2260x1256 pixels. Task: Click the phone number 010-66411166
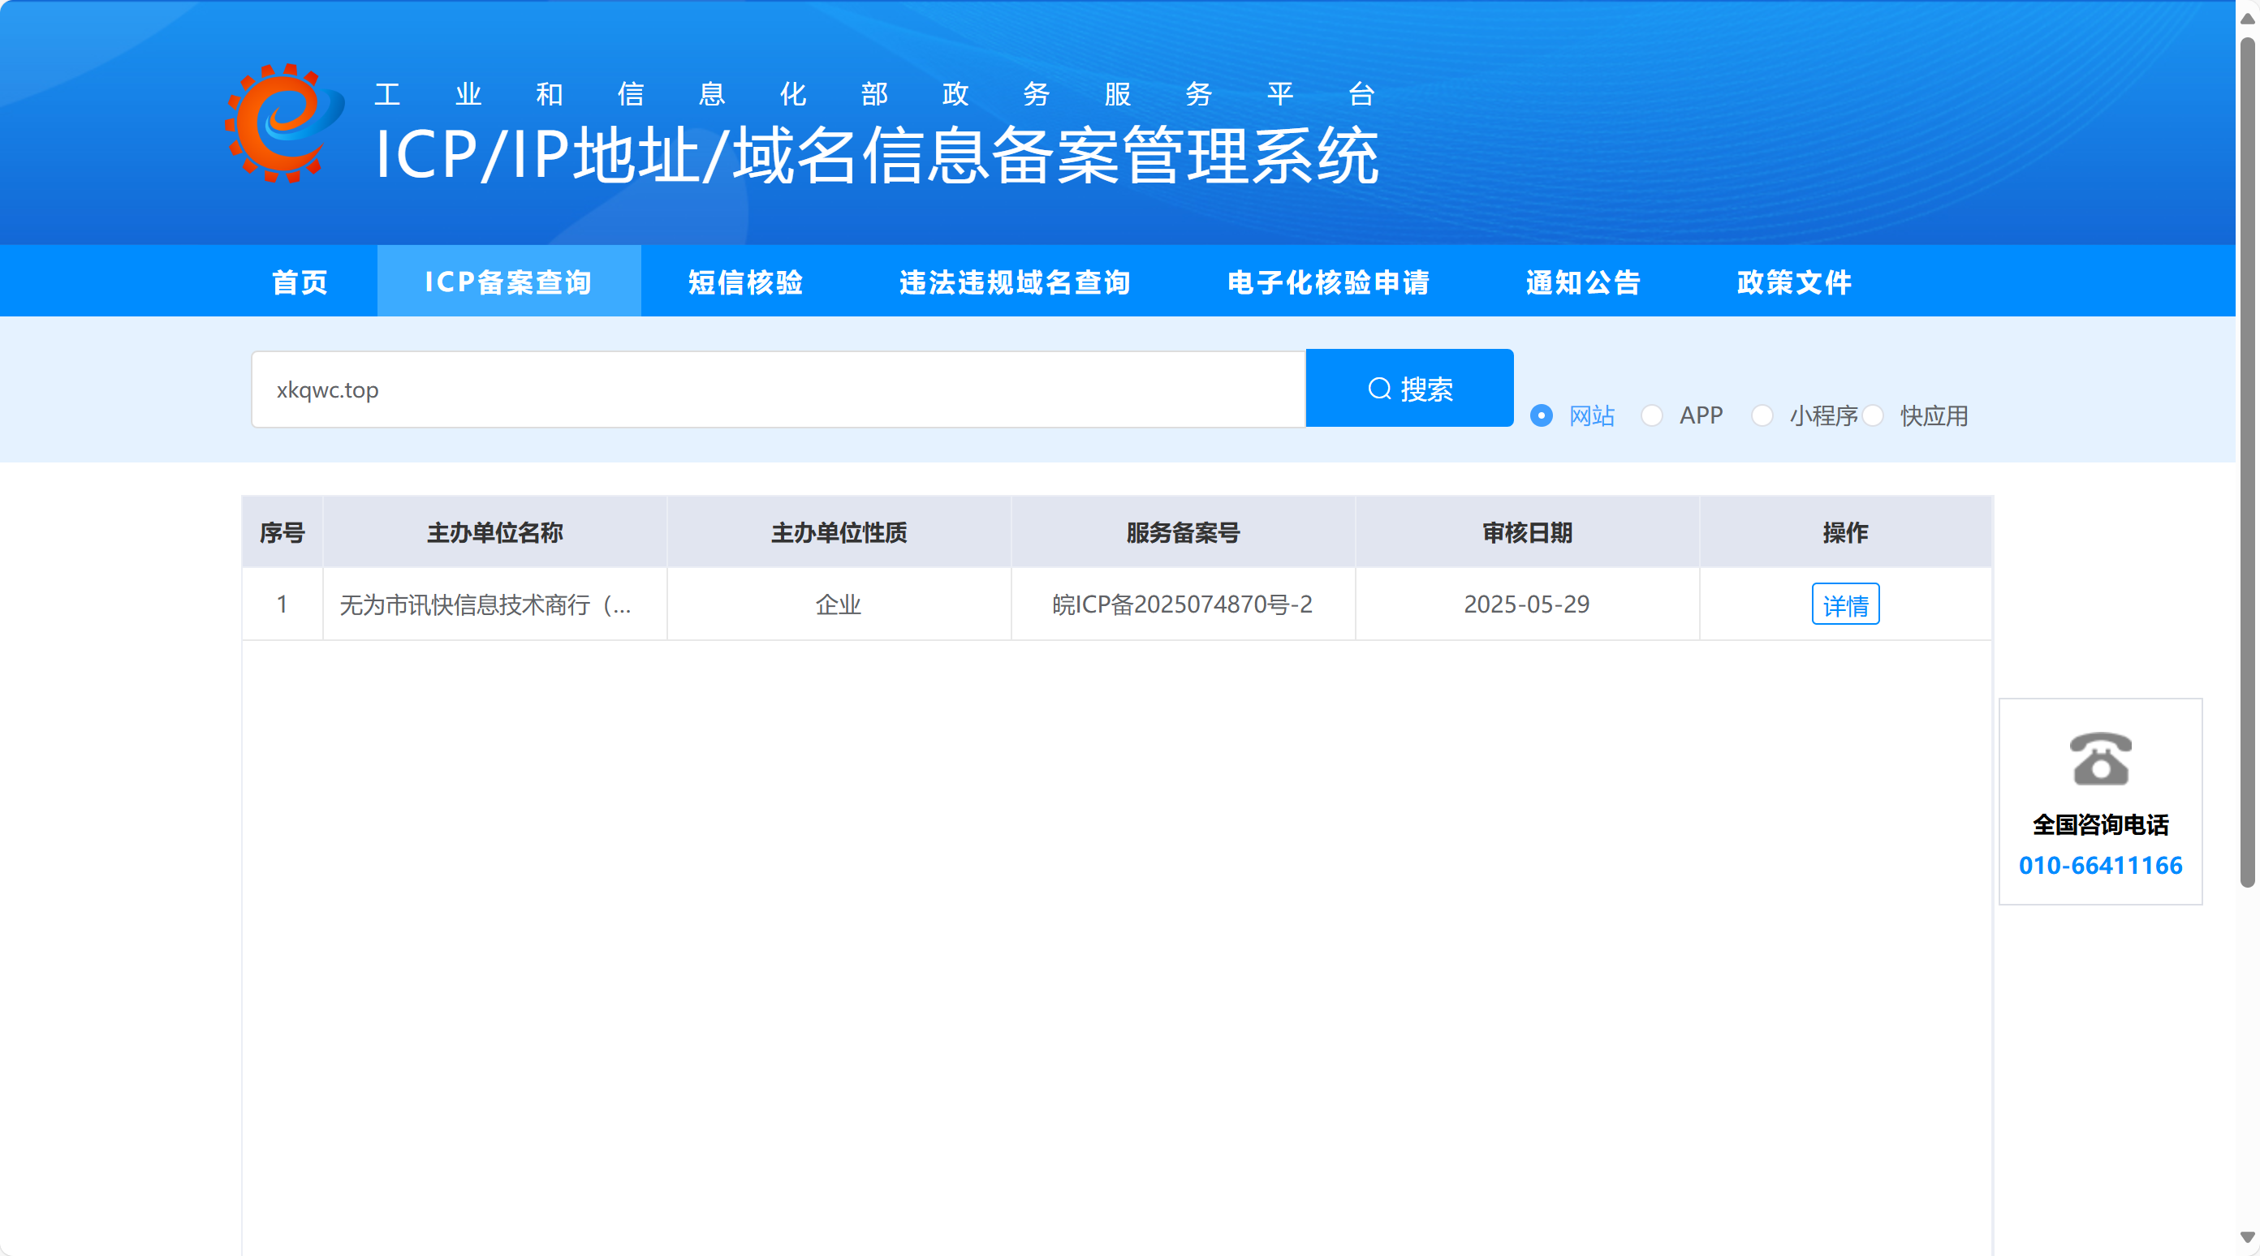click(x=2099, y=866)
